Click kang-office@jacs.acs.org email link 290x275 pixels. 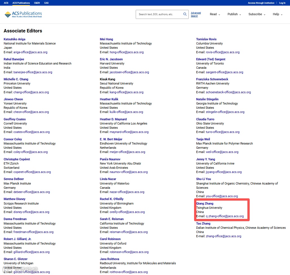click(126, 92)
